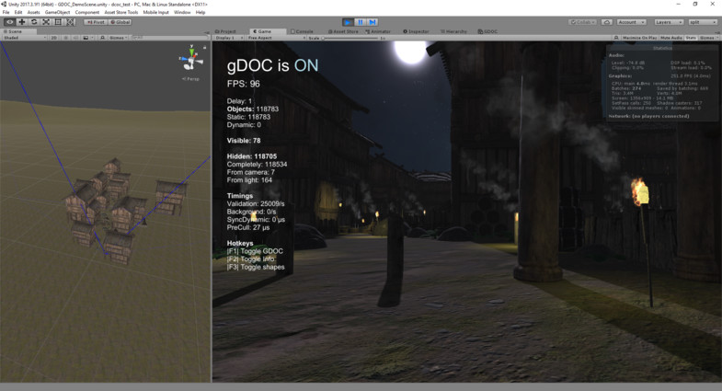Open the Display 1 dropdown

click(228, 38)
